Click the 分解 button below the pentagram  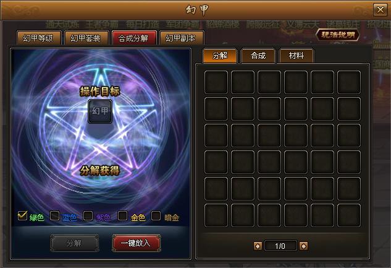75,243
